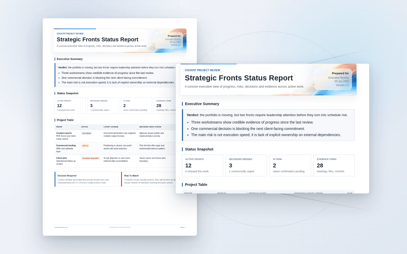Click the WATCH status badge
This screenshot has width=407, height=254.
point(85,146)
